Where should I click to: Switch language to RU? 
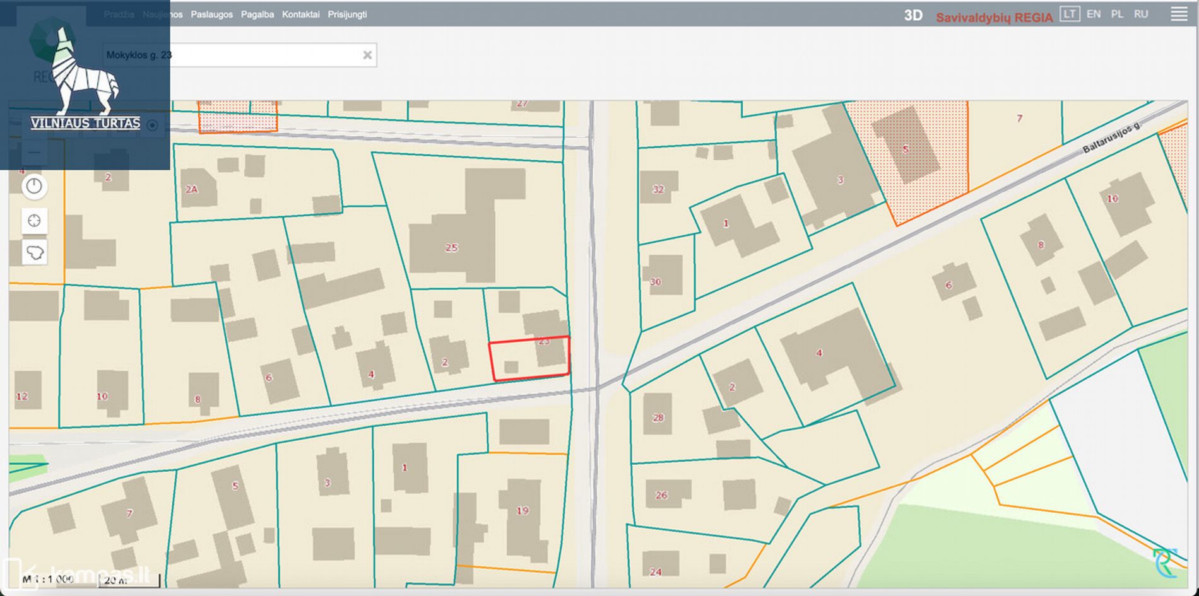pos(1140,15)
